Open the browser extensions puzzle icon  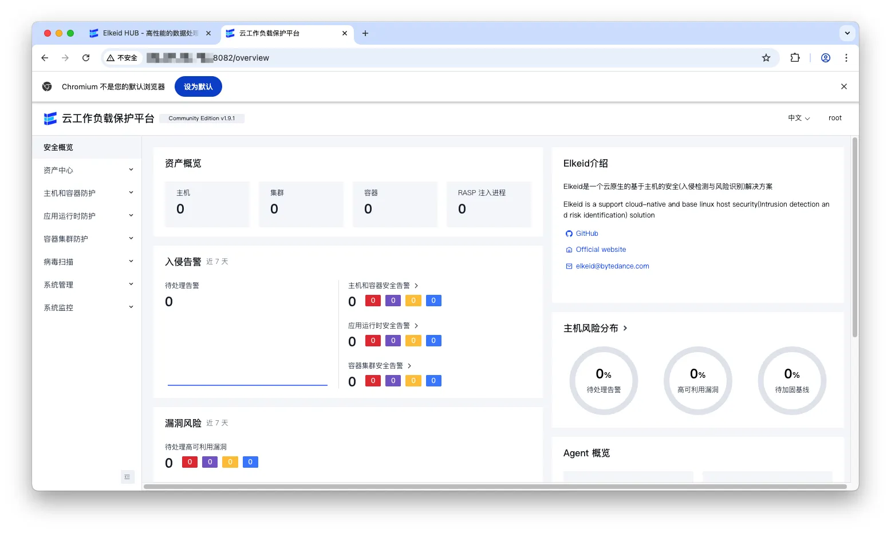(x=795, y=58)
